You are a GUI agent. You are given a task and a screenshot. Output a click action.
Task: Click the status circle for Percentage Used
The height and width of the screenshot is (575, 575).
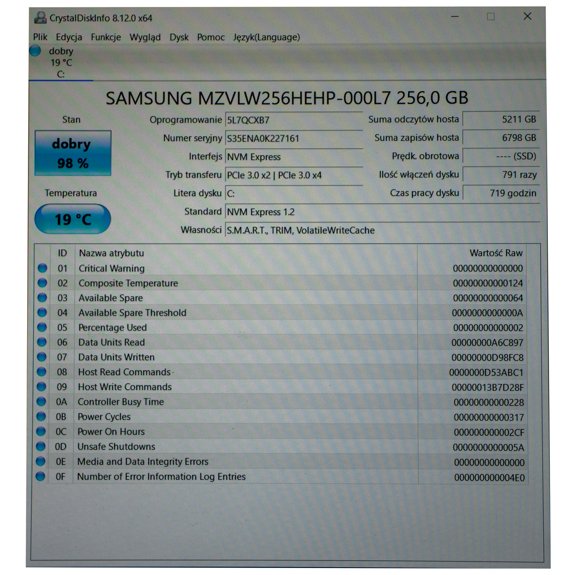42,327
